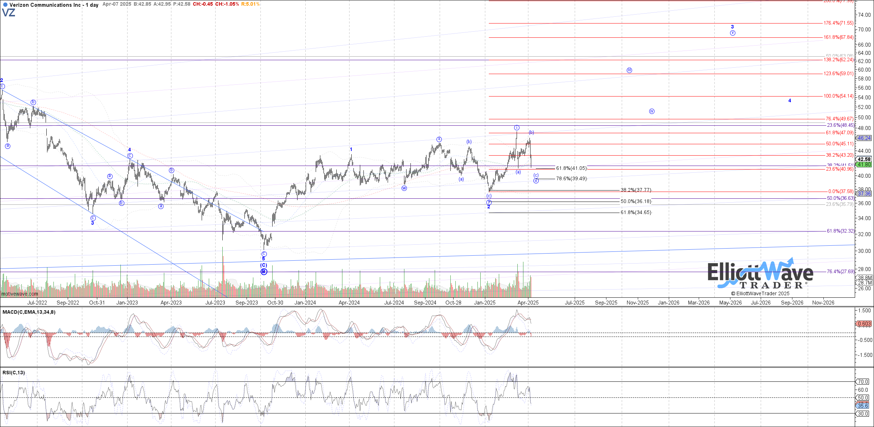Click the 100.0%(54.14) extension label
Image resolution: width=874 pixels, height=427 pixels.
[x=838, y=96]
